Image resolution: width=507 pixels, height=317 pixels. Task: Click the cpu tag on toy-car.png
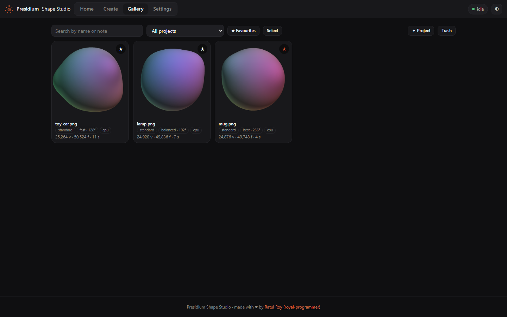(106, 130)
